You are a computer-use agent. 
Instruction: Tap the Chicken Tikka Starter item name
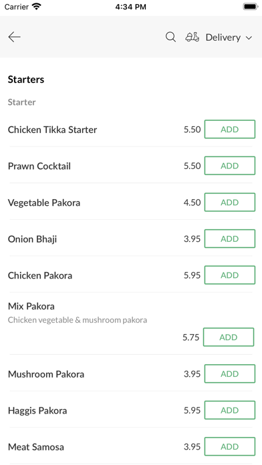[52, 130]
